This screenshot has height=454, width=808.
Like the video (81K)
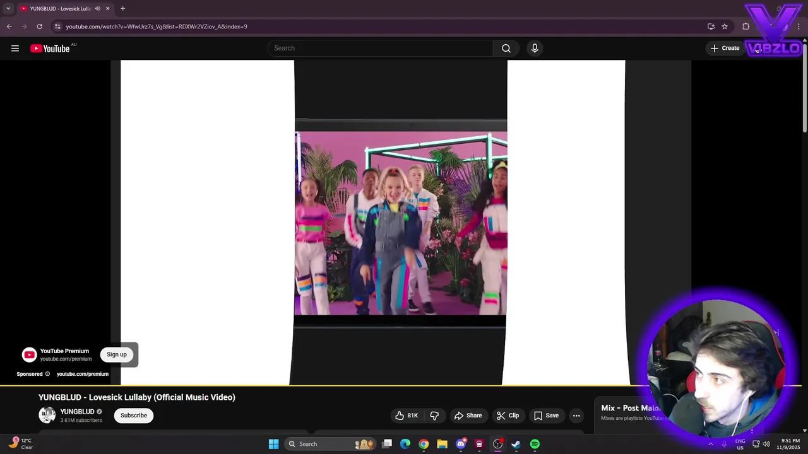coord(407,416)
